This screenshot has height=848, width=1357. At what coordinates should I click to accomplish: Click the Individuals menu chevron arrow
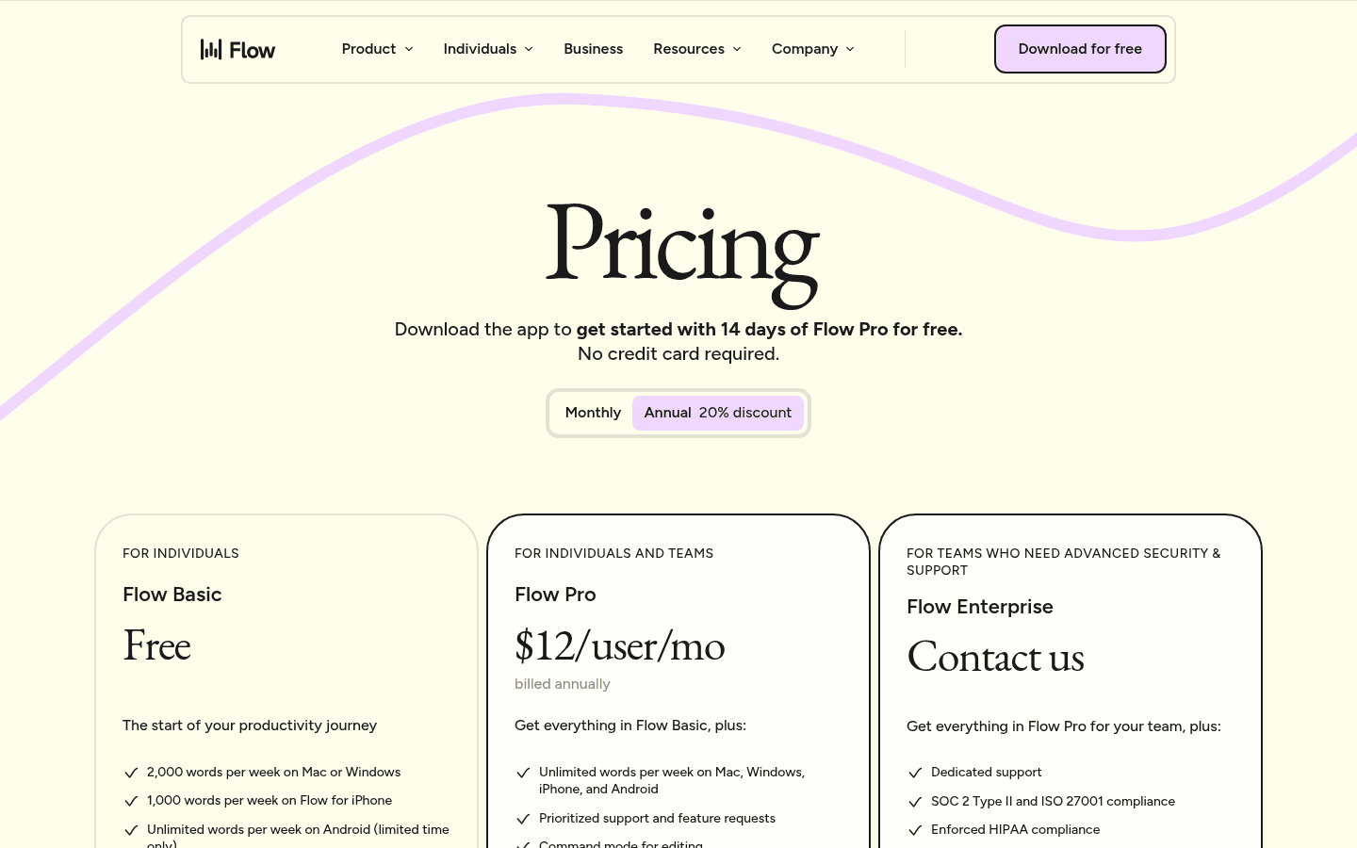(x=529, y=49)
